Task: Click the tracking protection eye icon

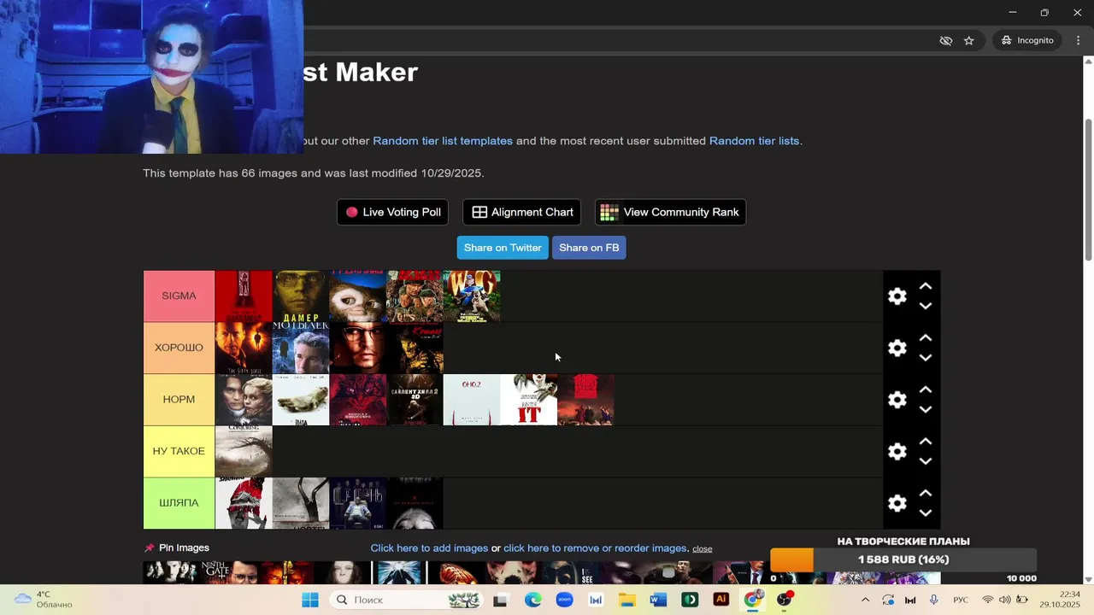Action: click(945, 40)
